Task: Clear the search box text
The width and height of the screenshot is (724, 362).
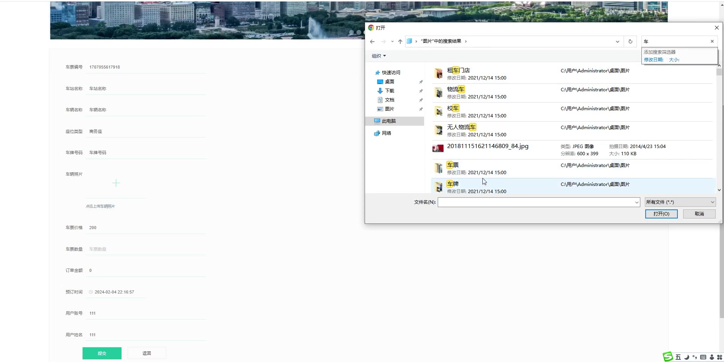Action: (x=712, y=41)
